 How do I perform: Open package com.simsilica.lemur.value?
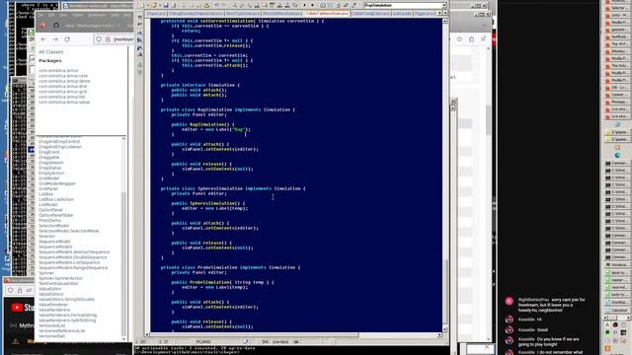pyautogui.click(x=64, y=102)
